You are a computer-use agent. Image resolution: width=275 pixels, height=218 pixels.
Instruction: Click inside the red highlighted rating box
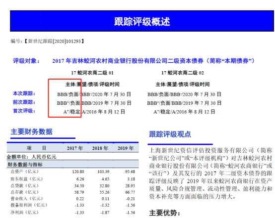(65, 98)
